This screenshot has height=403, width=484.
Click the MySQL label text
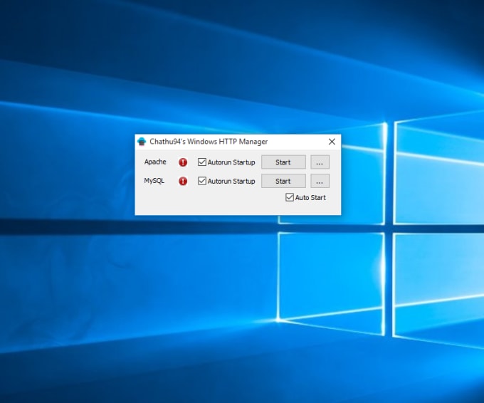[x=154, y=181]
